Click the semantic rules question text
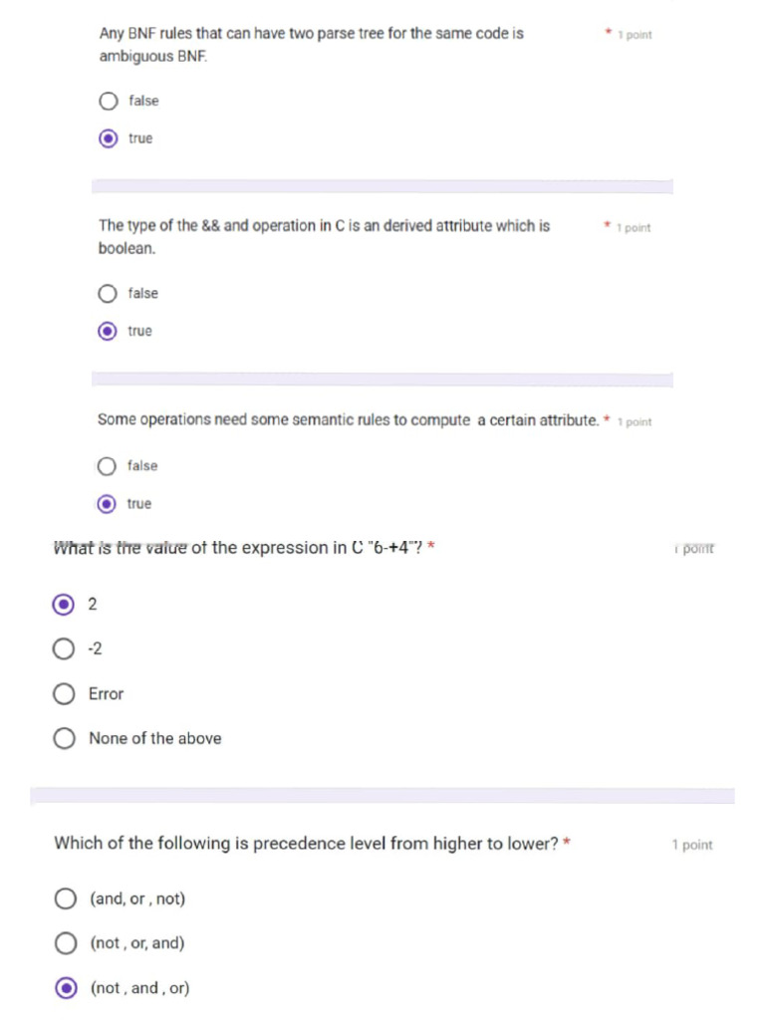The width and height of the screenshot is (765, 1020). [x=348, y=420]
